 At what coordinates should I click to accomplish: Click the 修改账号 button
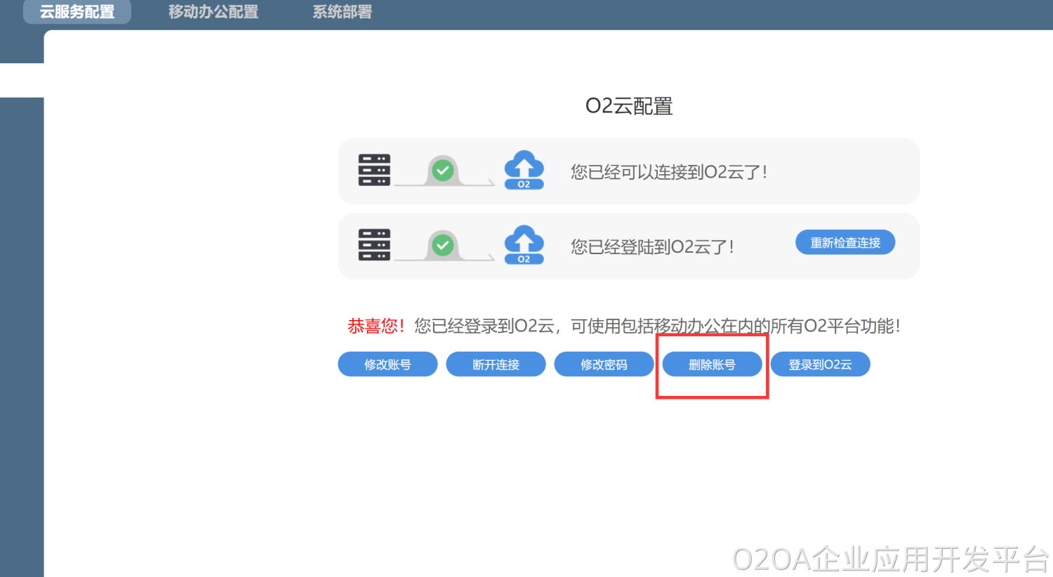(388, 364)
